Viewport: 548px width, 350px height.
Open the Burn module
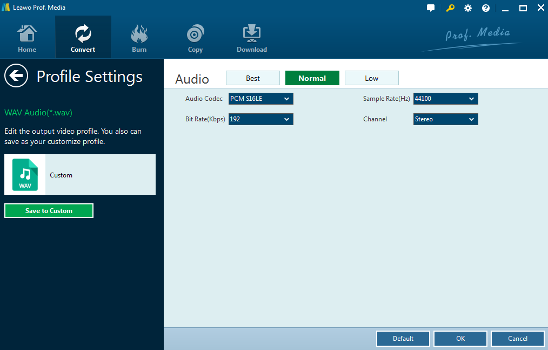(139, 38)
